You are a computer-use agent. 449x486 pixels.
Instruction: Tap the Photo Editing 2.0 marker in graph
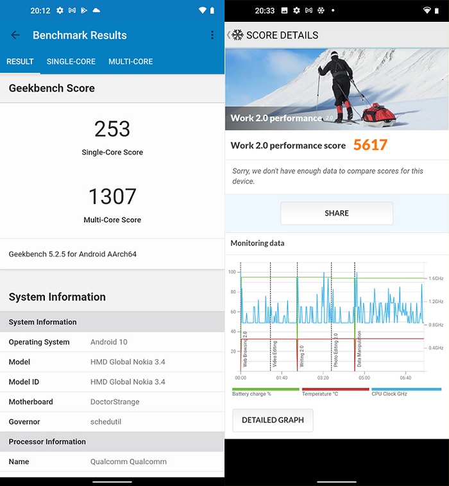(335, 350)
